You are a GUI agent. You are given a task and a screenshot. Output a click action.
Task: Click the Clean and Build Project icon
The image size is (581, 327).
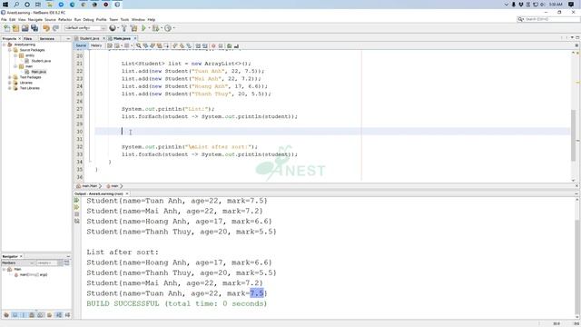(133, 28)
